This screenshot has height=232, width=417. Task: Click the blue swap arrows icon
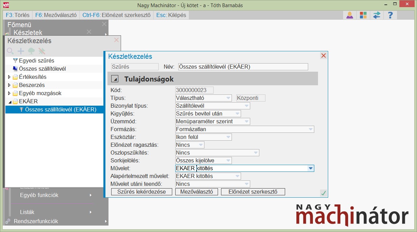coord(377,15)
